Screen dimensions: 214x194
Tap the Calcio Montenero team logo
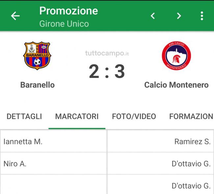pos(176,56)
